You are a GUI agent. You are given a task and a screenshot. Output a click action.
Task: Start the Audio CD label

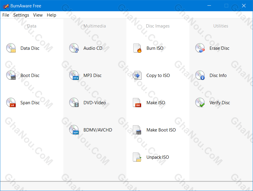[93, 48]
